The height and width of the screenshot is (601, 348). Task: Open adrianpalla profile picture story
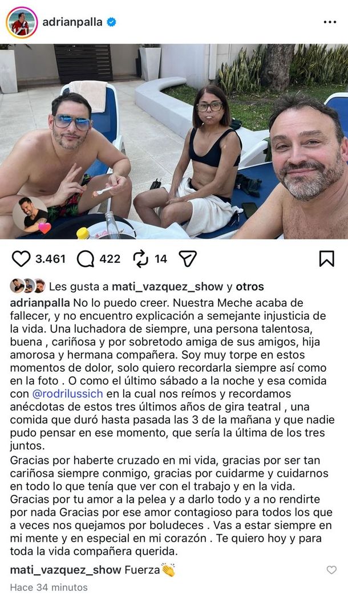pyautogui.click(x=22, y=23)
